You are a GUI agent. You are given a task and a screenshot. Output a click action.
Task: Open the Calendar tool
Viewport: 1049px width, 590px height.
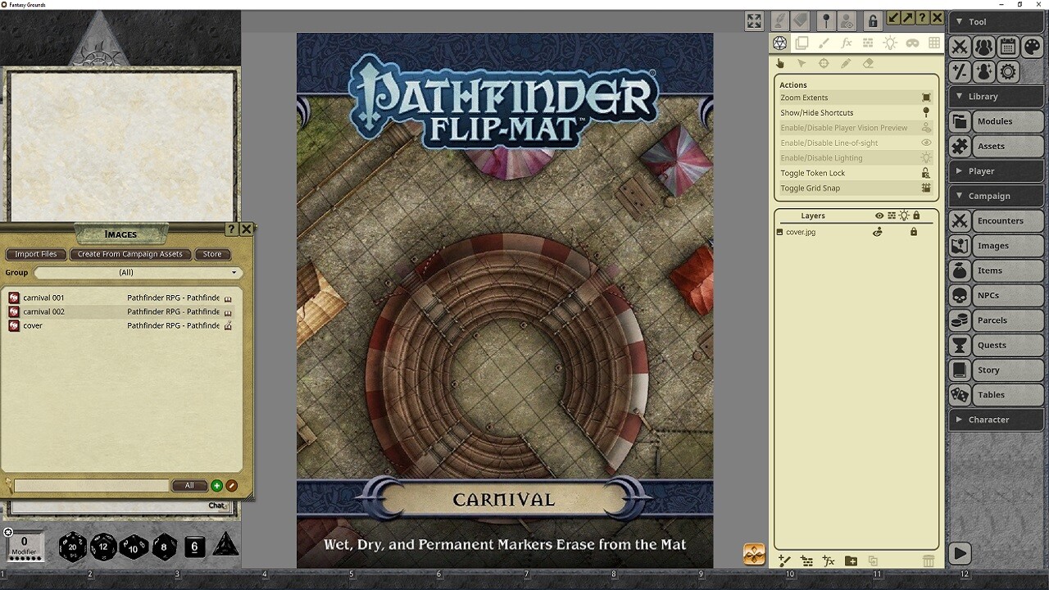pos(1008,47)
